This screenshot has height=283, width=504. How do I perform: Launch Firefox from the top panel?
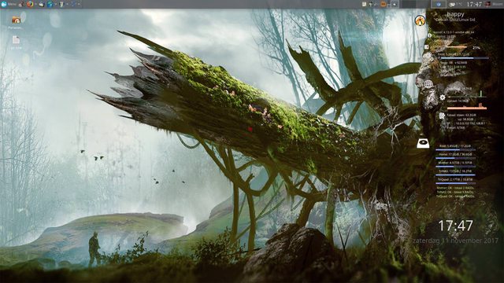[30, 4]
